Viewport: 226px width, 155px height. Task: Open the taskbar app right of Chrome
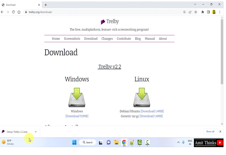(x=132, y=142)
